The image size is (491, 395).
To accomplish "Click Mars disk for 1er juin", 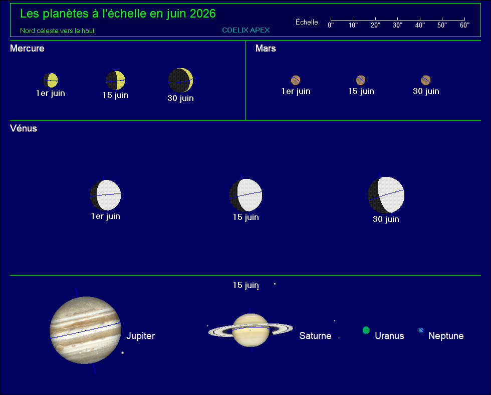I will [296, 80].
